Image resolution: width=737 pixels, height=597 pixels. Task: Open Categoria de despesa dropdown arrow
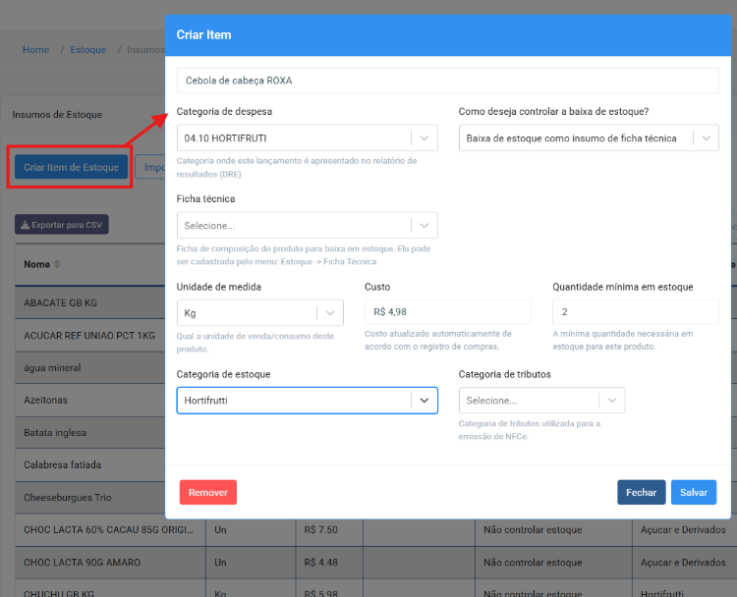[x=424, y=138]
